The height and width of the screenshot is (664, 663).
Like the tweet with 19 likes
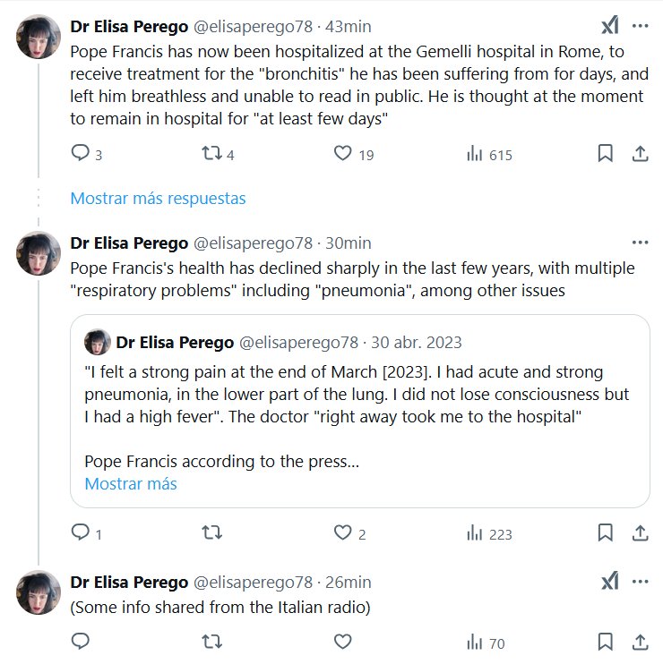342,154
